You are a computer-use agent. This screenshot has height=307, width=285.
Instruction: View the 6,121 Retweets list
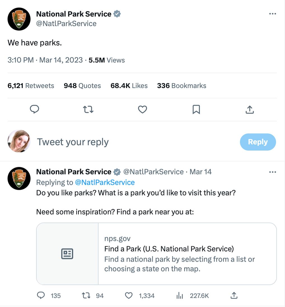[31, 86]
